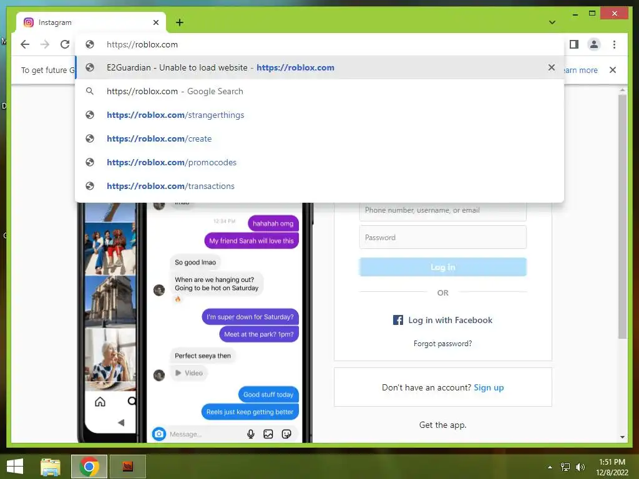639x479 pixels.
Task: Select the roblox.com/transactions suggestion
Action: pos(320,186)
